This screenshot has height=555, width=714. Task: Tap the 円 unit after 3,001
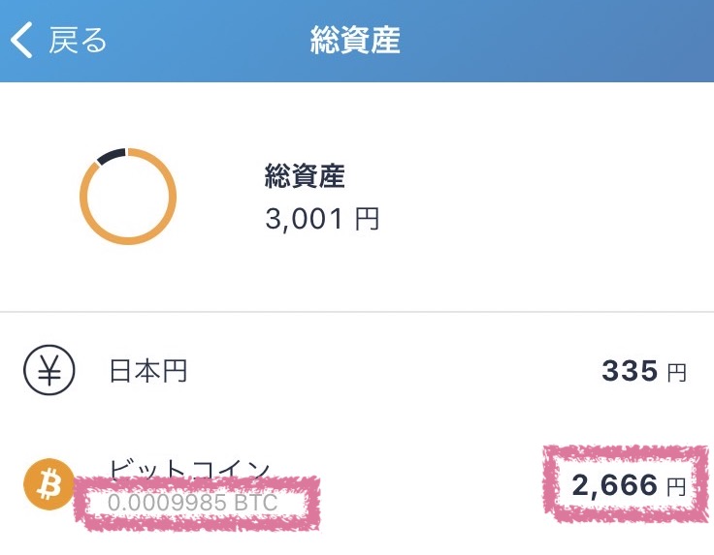click(x=367, y=219)
